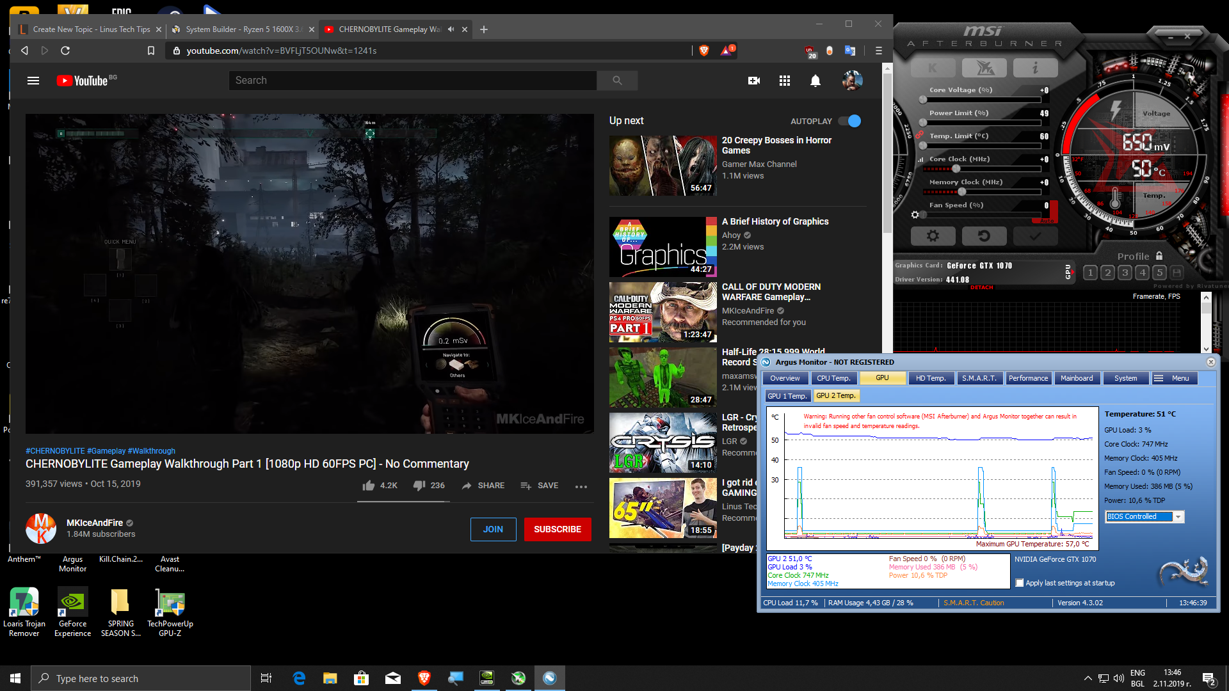The height and width of the screenshot is (691, 1229).
Task: Open 20 Creepy Bosses video thumbnail
Action: [x=663, y=166]
